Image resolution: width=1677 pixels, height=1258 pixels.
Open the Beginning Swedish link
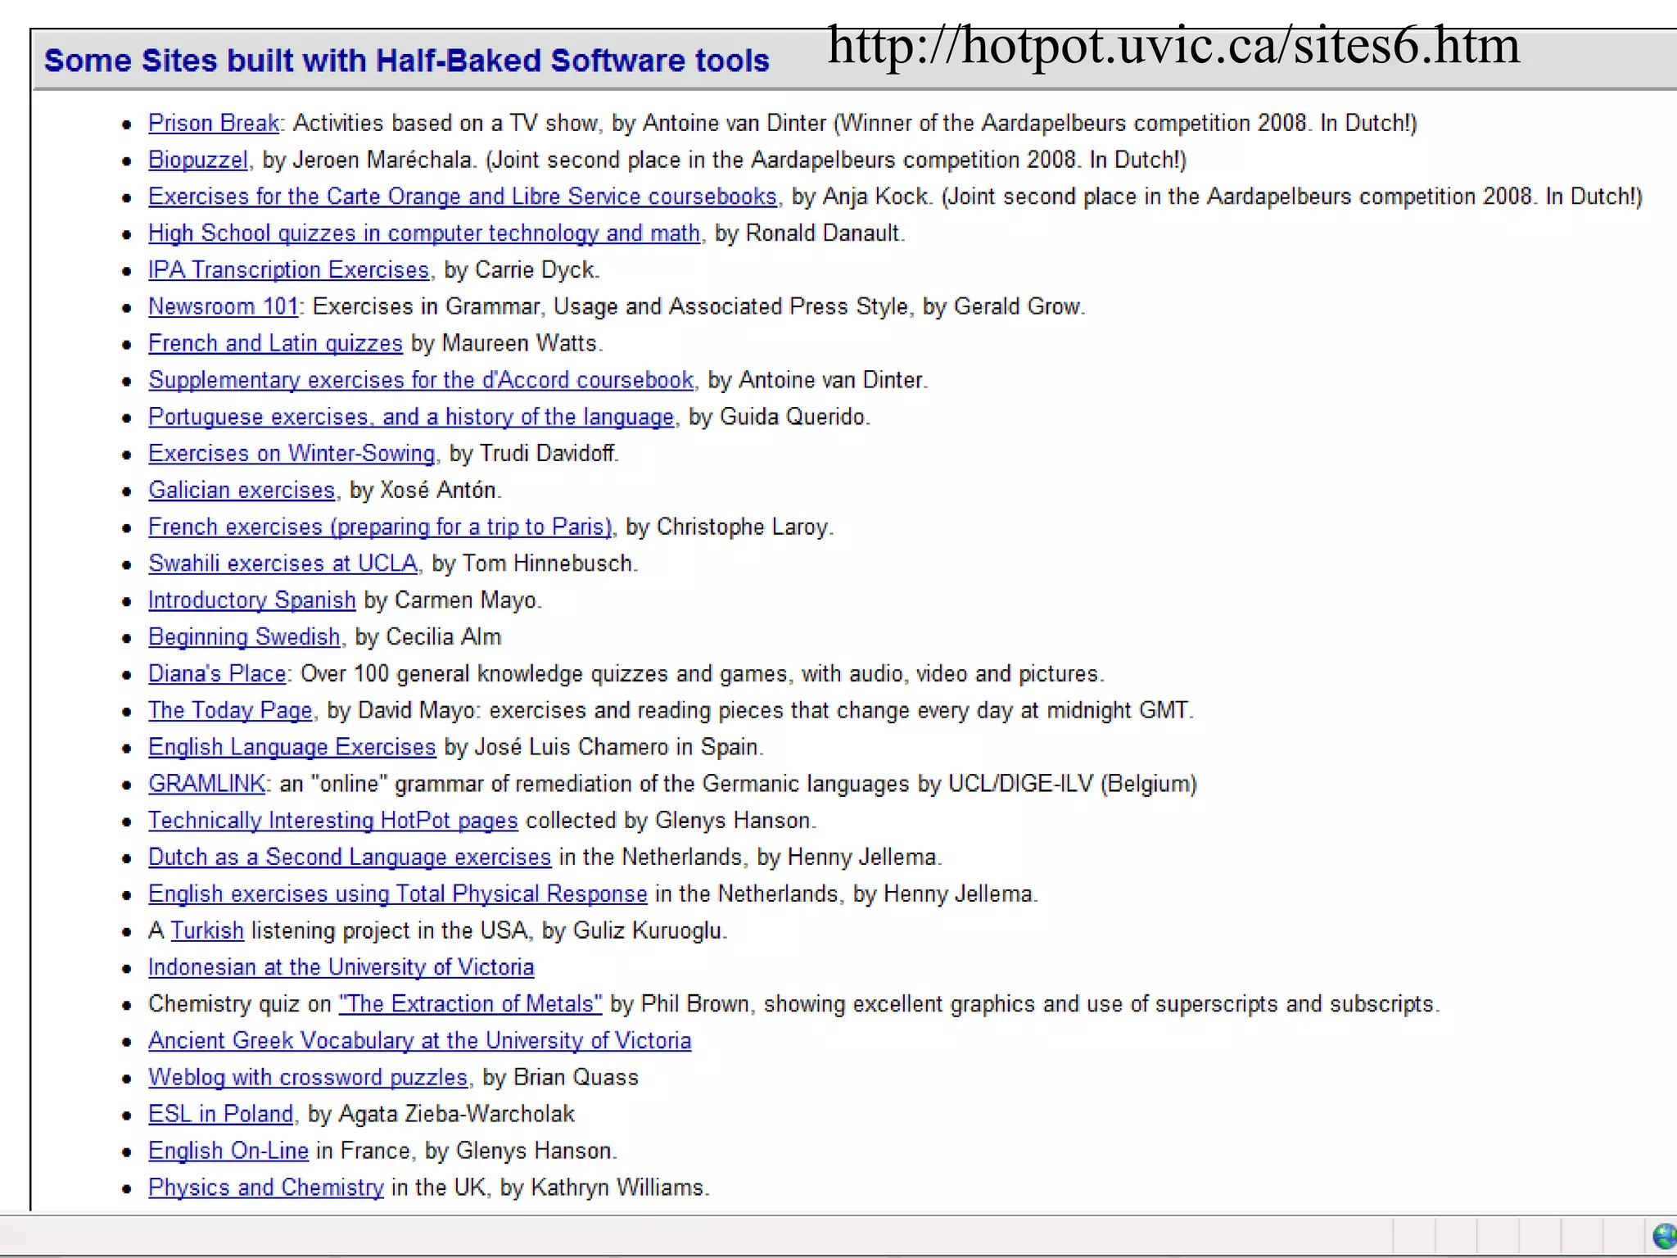244,637
